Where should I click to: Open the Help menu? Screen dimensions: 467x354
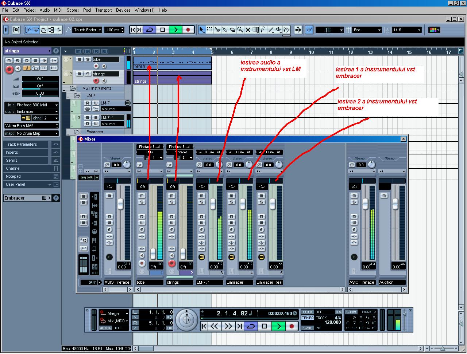click(163, 10)
